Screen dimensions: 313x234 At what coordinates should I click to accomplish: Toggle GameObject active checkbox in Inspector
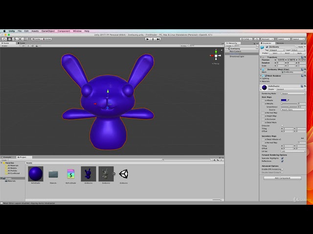[267, 47]
